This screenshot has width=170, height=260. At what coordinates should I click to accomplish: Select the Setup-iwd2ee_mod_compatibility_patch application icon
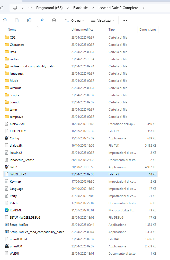coord(7,232)
